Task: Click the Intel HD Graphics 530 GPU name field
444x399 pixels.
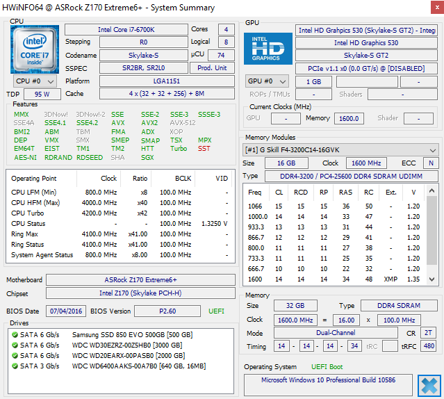Action: pyautogui.click(x=366, y=43)
